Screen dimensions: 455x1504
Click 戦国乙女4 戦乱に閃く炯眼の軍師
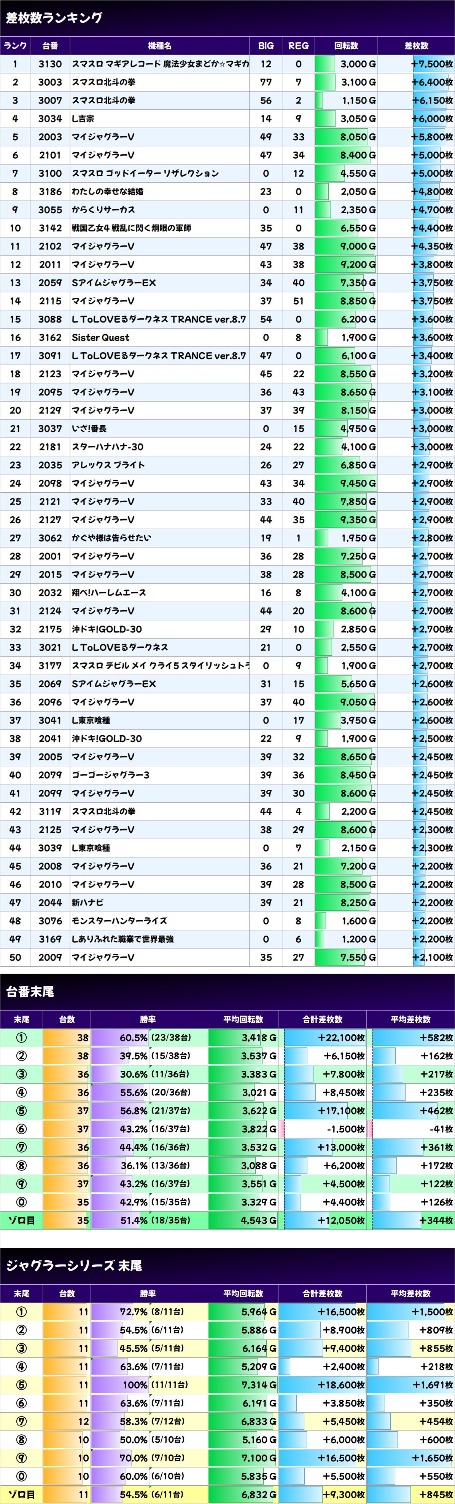[x=131, y=228]
